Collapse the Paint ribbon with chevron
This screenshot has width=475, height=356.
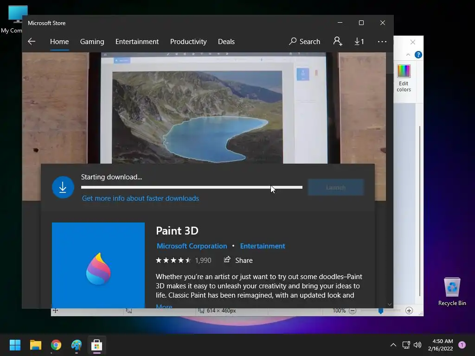(x=408, y=55)
